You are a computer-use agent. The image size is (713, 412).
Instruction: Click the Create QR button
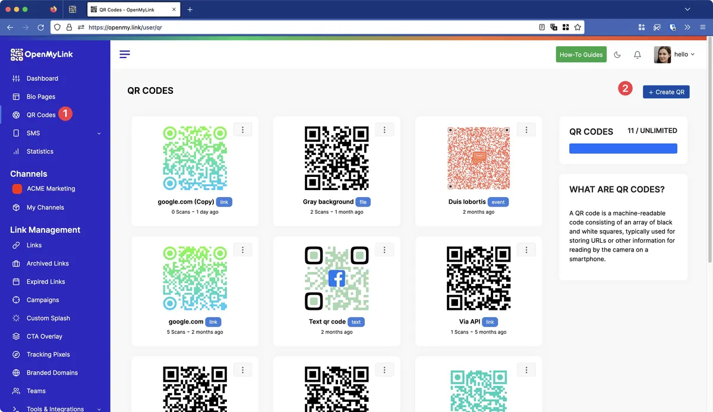666,92
